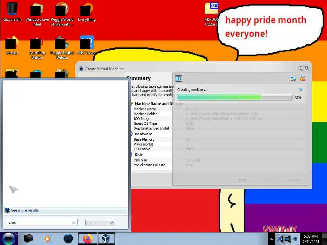Switch to VirtualBox on the taskbar
Screen dimensions: 327x245
[x=106, y=239]
